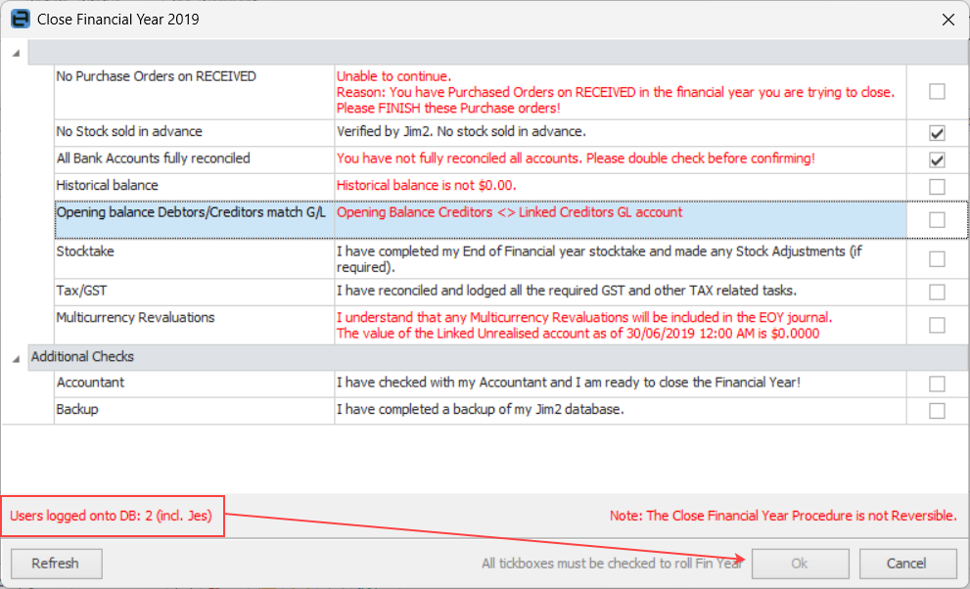Untick the No Stock sold in advance checkbox
The image size is (970, 589).
pyautogui.click(x=937, y=132)
